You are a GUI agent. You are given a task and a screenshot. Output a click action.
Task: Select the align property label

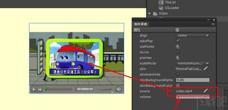(x=143, y=35)
